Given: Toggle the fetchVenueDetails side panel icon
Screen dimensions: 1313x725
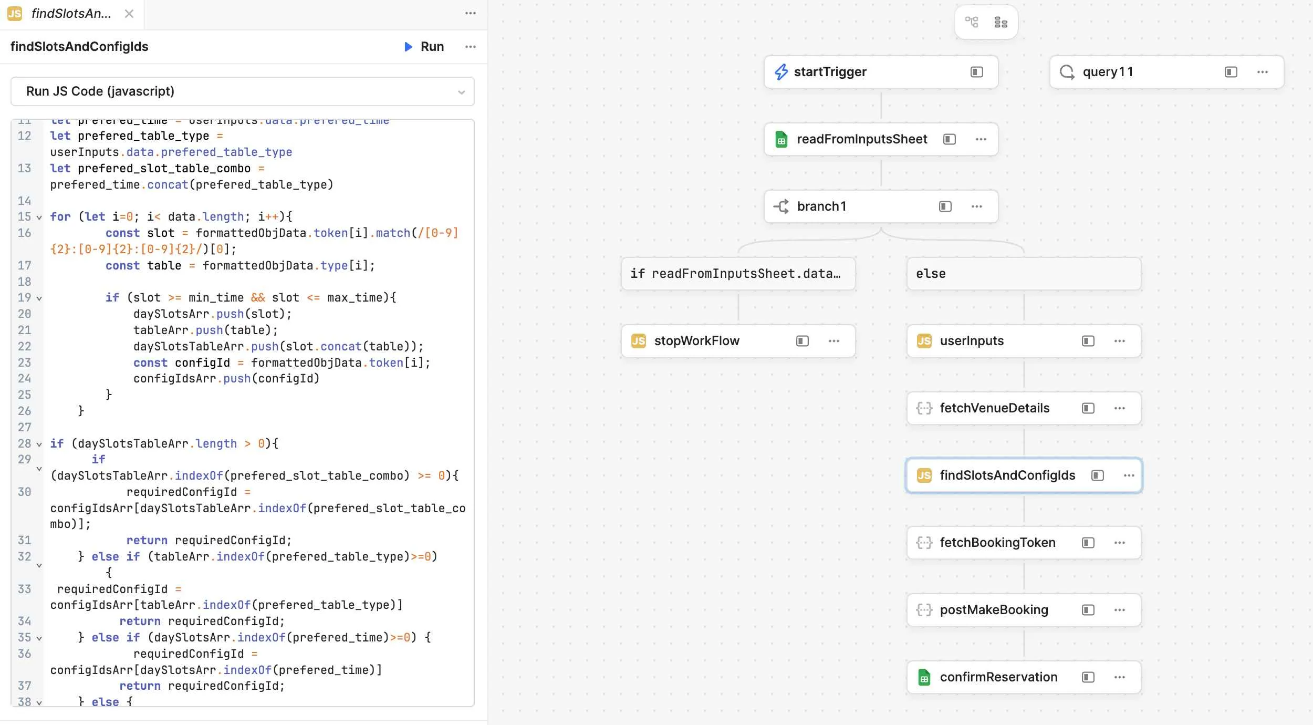Looking at the screenshot, I should click(x=1088, y=408).
